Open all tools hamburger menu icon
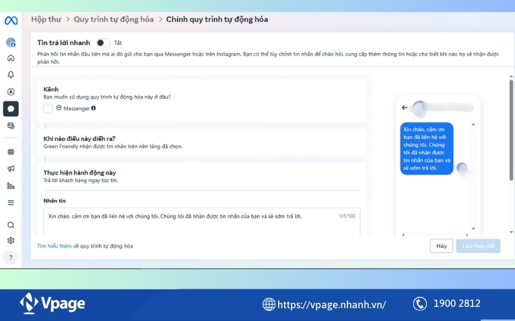The image size is (515, 321). click(11, 203)
